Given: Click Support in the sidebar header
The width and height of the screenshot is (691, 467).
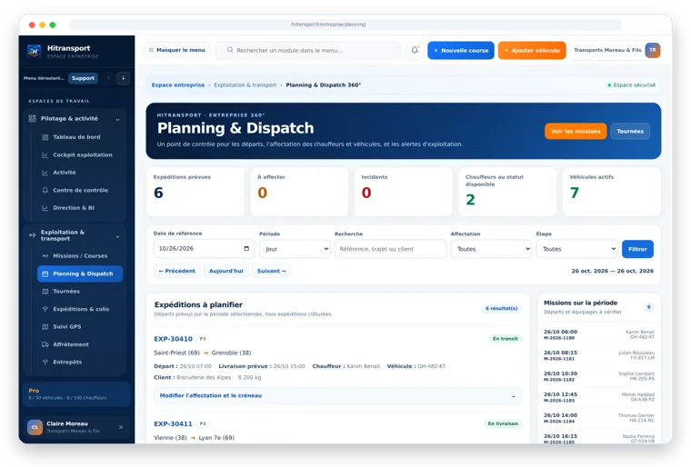Looking at the screenshot, I should click(84, 78).
